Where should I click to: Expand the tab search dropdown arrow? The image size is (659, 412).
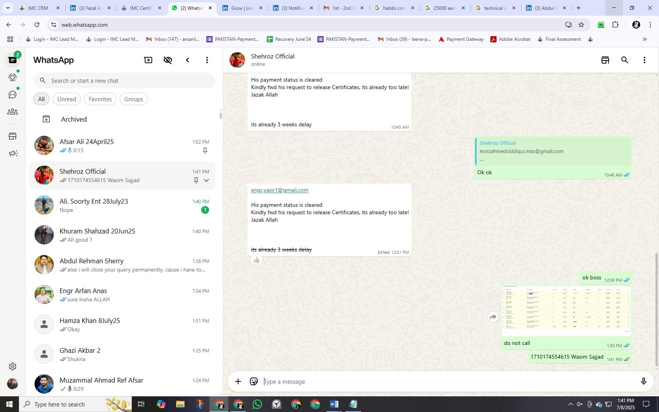[7, 8]
